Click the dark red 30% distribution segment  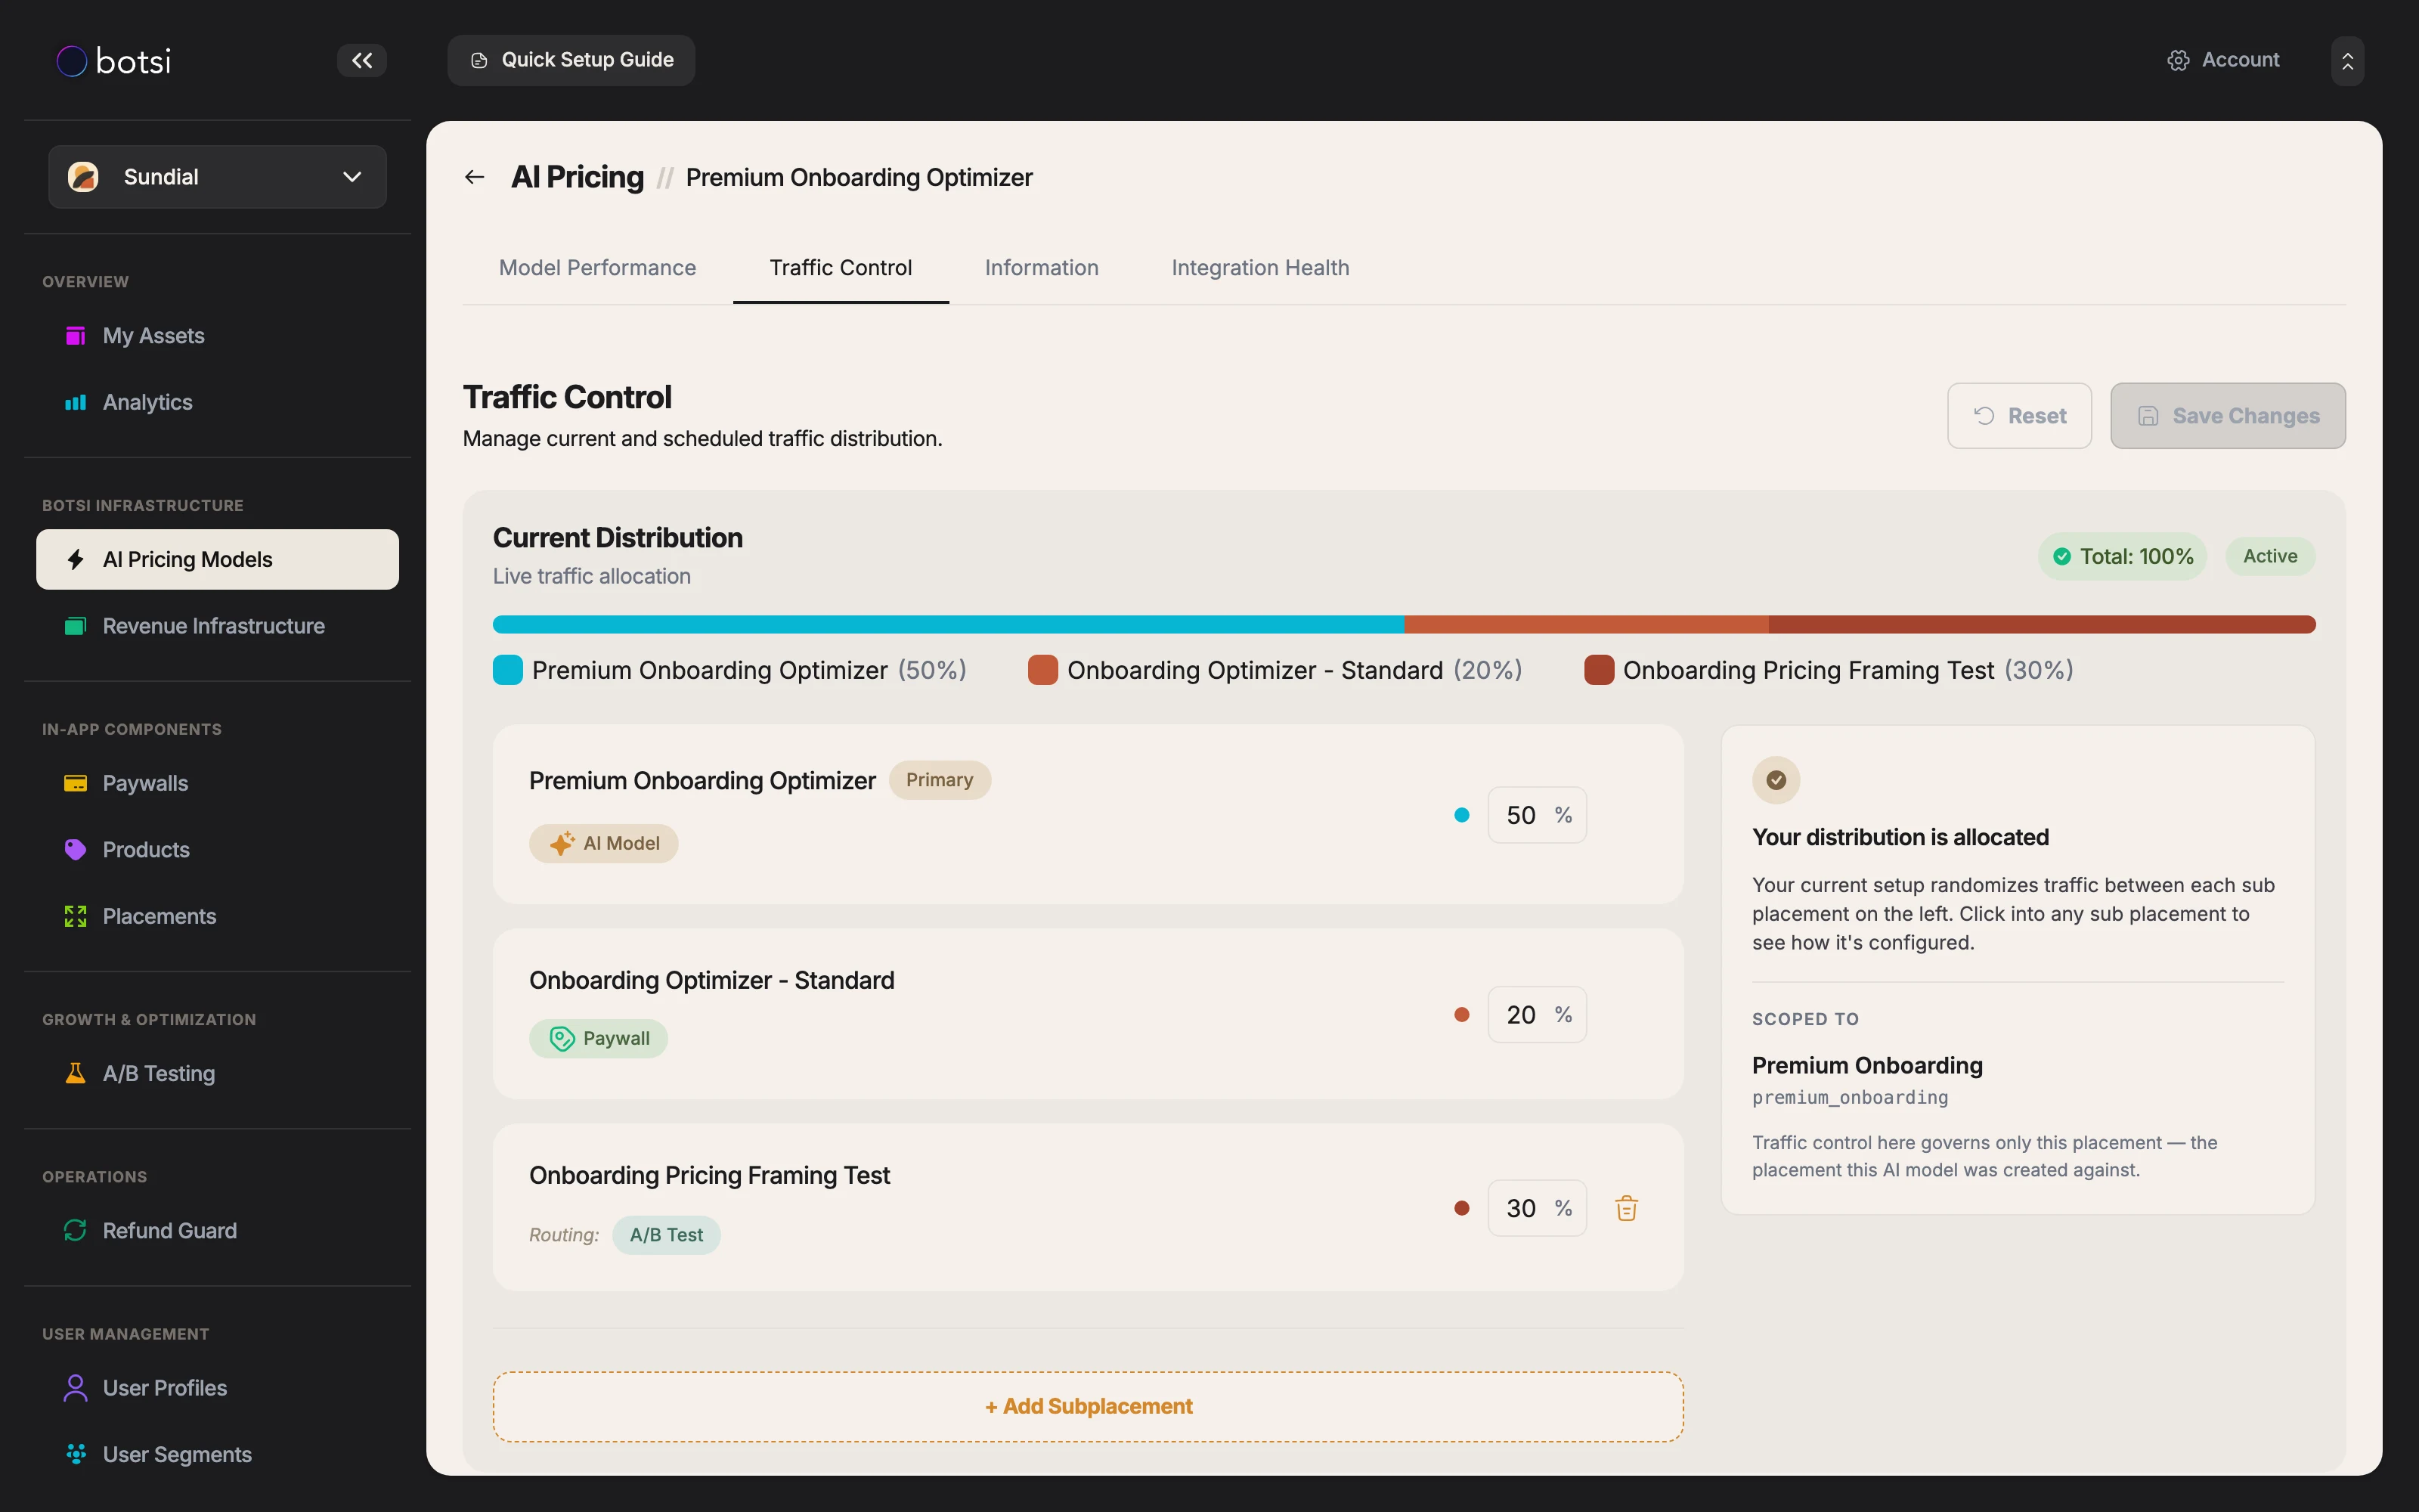click(x=2042, y=624)
